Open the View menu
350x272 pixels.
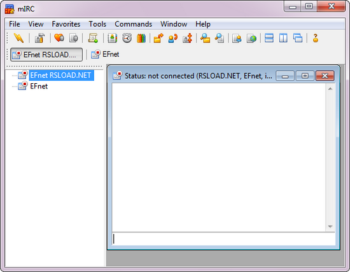point(36,24)
